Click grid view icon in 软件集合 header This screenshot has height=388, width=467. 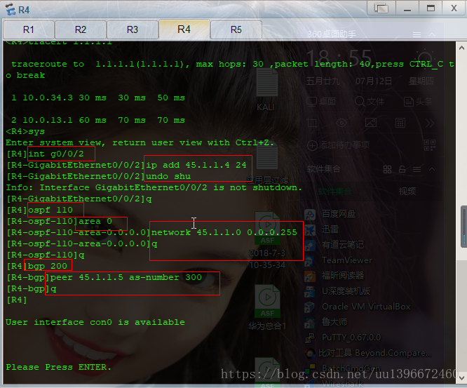387,170
